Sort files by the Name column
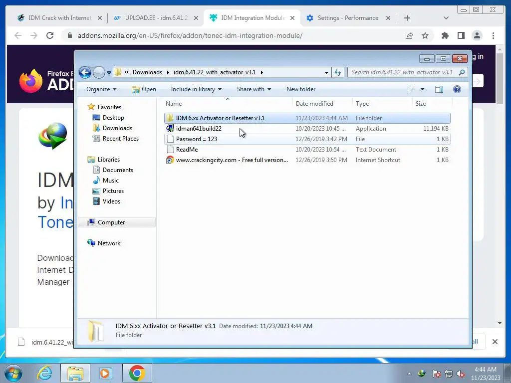511x383 pixels. pyautogui.click(x=228, y=104)
